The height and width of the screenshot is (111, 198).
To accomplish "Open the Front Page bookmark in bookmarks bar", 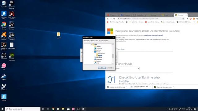I will [117, 22].
